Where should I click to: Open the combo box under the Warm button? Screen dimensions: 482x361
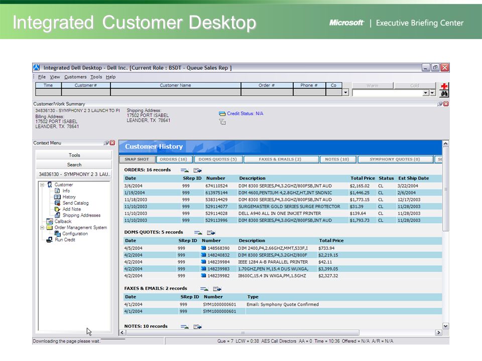tap(391, 93)
